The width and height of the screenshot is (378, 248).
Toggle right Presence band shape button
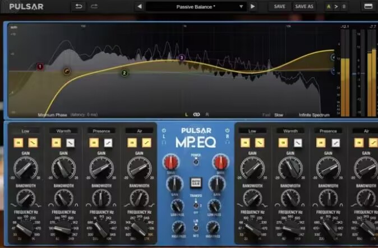335,143
